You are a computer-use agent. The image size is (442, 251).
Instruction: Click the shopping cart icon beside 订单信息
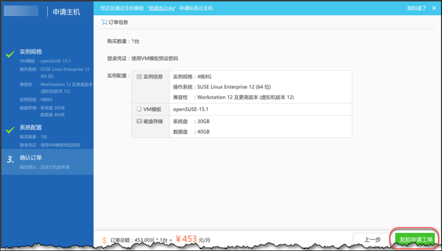(104, 23)
